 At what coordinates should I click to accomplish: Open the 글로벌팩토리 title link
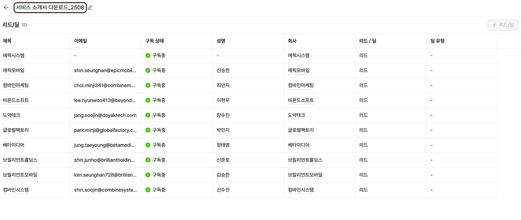tap(16, 130)
